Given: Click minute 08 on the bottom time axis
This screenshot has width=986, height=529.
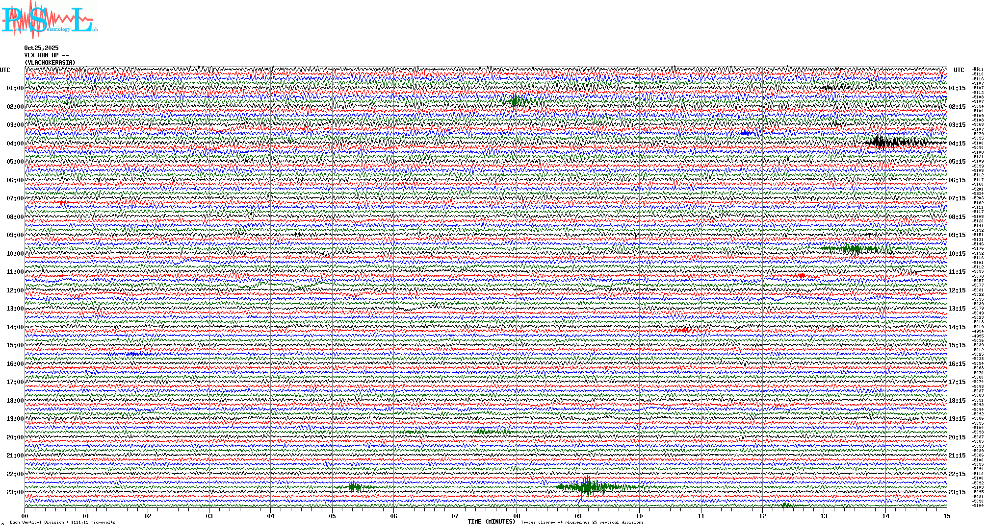Looking at the screenshot, I should tap(517, 516).
